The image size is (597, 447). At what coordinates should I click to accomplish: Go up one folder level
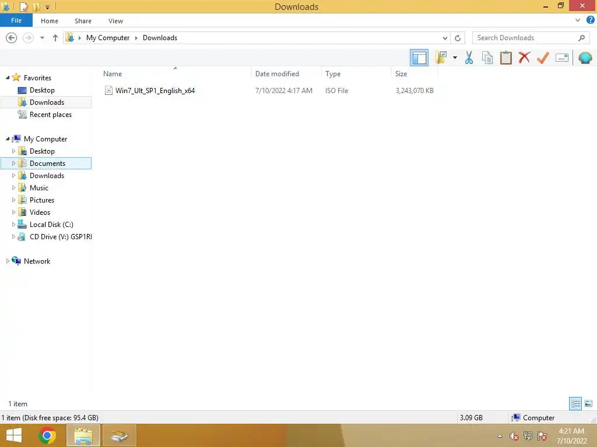pyautogui.click(x=55, y=38)
